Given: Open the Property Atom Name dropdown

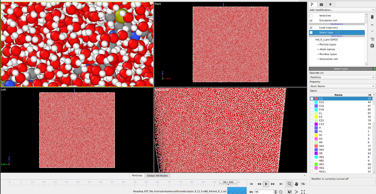Looking at the screenshot, I should pos(341,86).
